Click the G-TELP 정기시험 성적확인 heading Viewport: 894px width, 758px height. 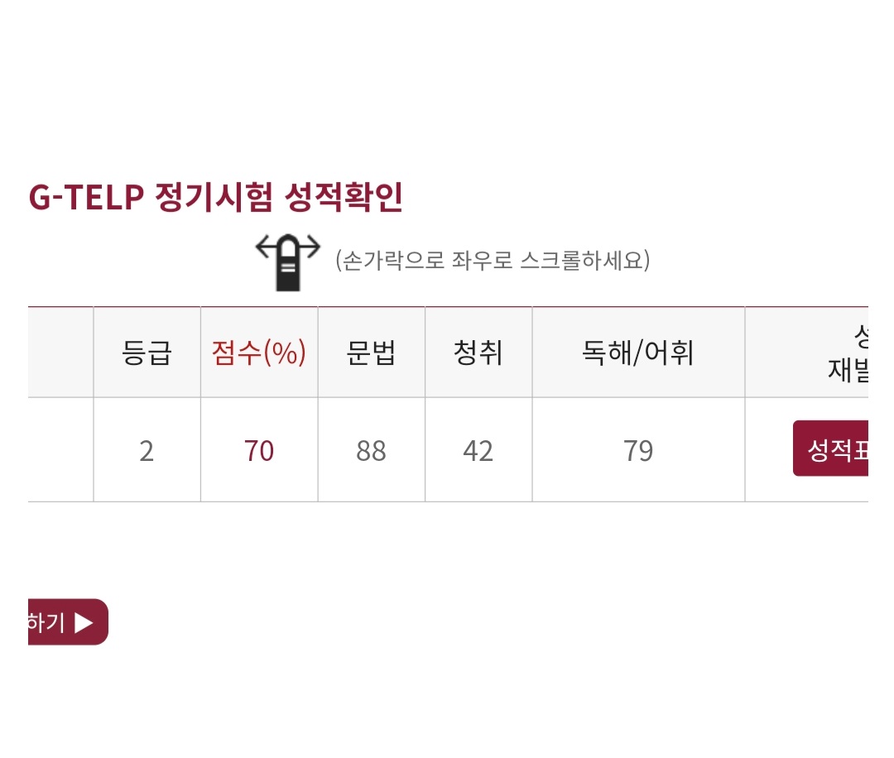[x=215, y=197]
